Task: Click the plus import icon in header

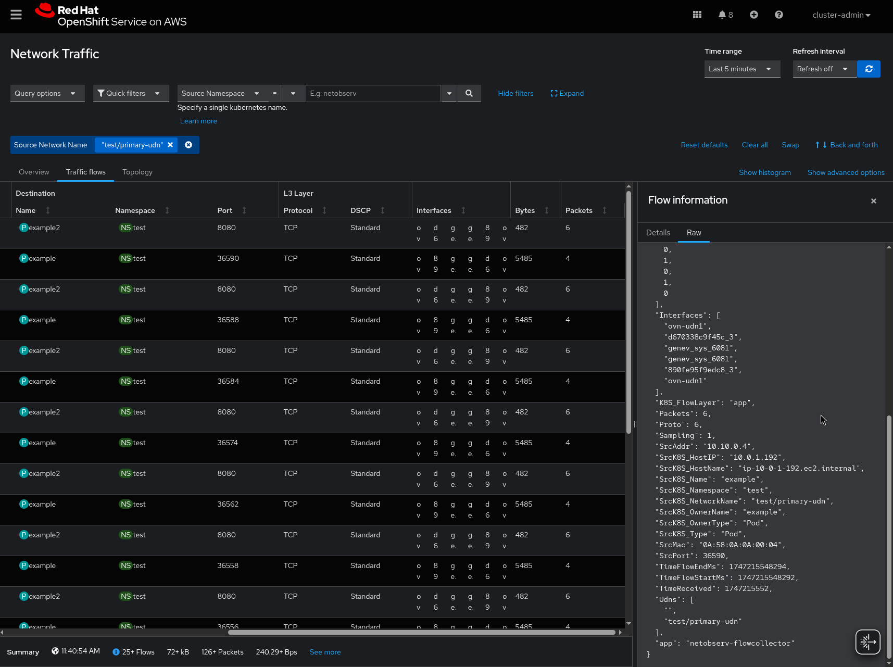Action: point(753,15)
